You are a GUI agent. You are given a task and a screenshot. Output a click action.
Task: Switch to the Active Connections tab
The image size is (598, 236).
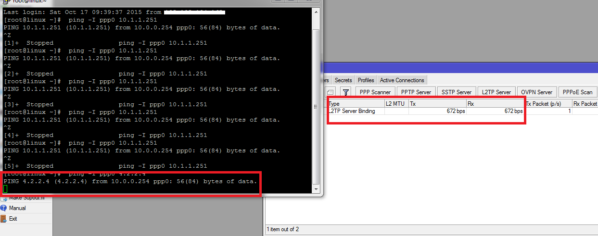click(402, 80)
